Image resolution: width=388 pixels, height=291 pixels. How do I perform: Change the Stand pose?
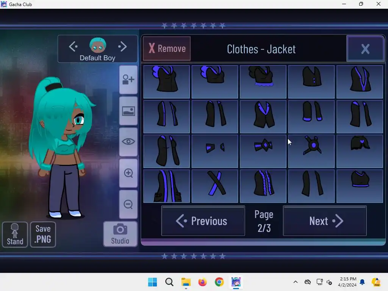[15, 234]
